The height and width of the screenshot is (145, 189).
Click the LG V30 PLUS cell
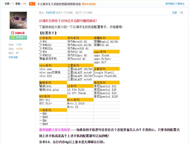[80, 90]
